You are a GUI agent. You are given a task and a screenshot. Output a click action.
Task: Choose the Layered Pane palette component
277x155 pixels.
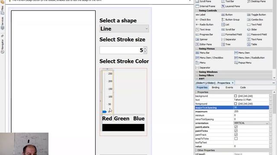pyautogui.click(x=231, y=6)
